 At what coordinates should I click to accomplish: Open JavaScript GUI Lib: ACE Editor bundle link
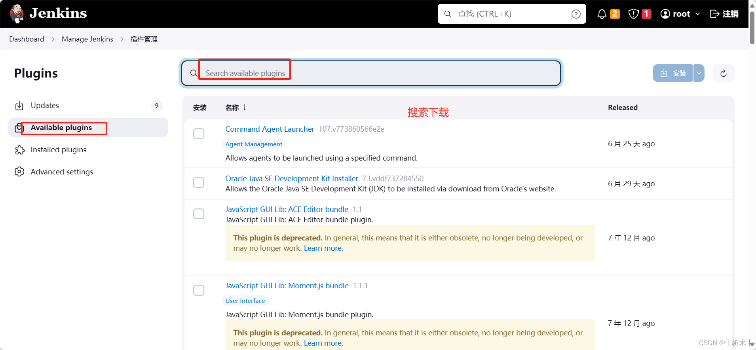coord(287,209)
